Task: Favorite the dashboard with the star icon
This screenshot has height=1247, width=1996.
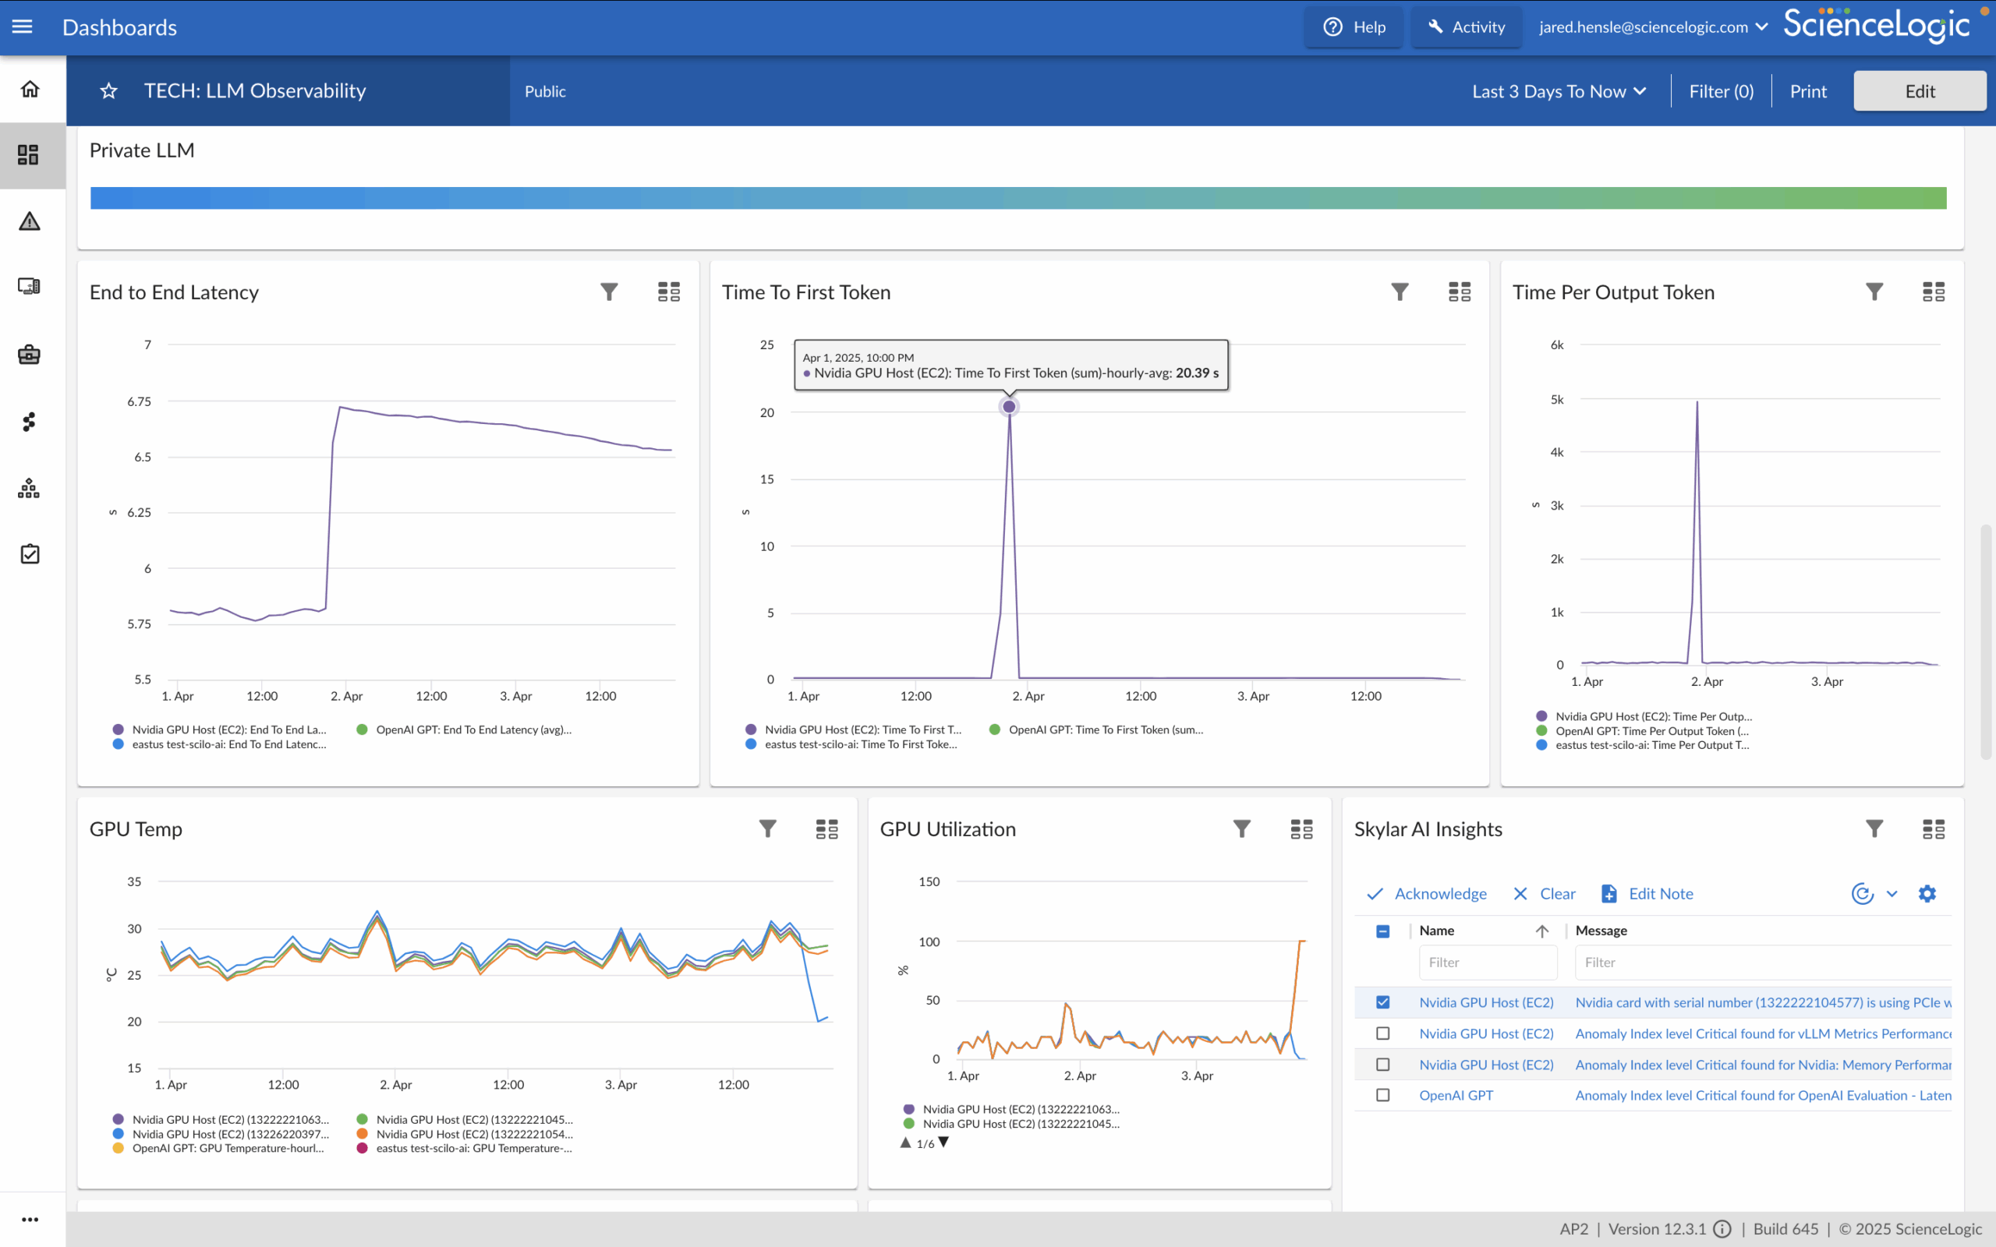Action: tap(109, 90)
